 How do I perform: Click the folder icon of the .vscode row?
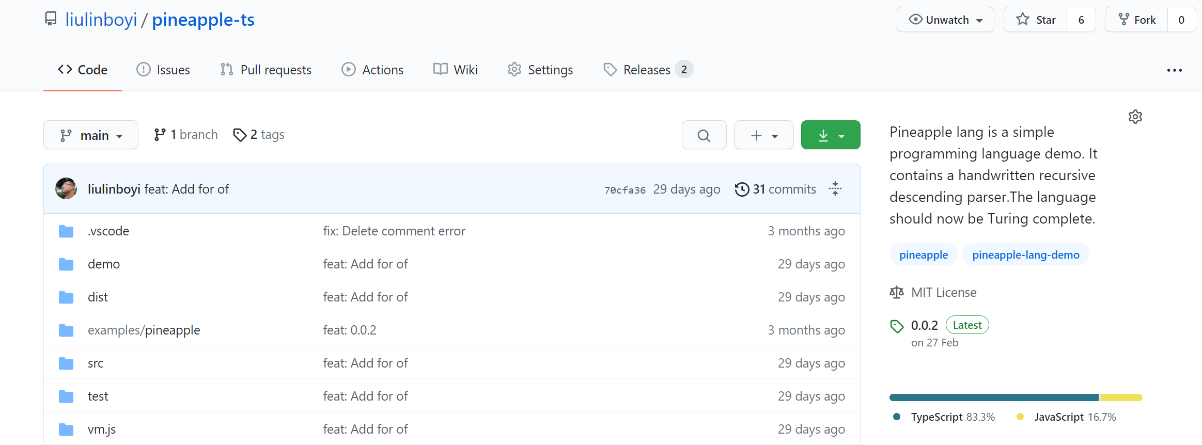66,231
